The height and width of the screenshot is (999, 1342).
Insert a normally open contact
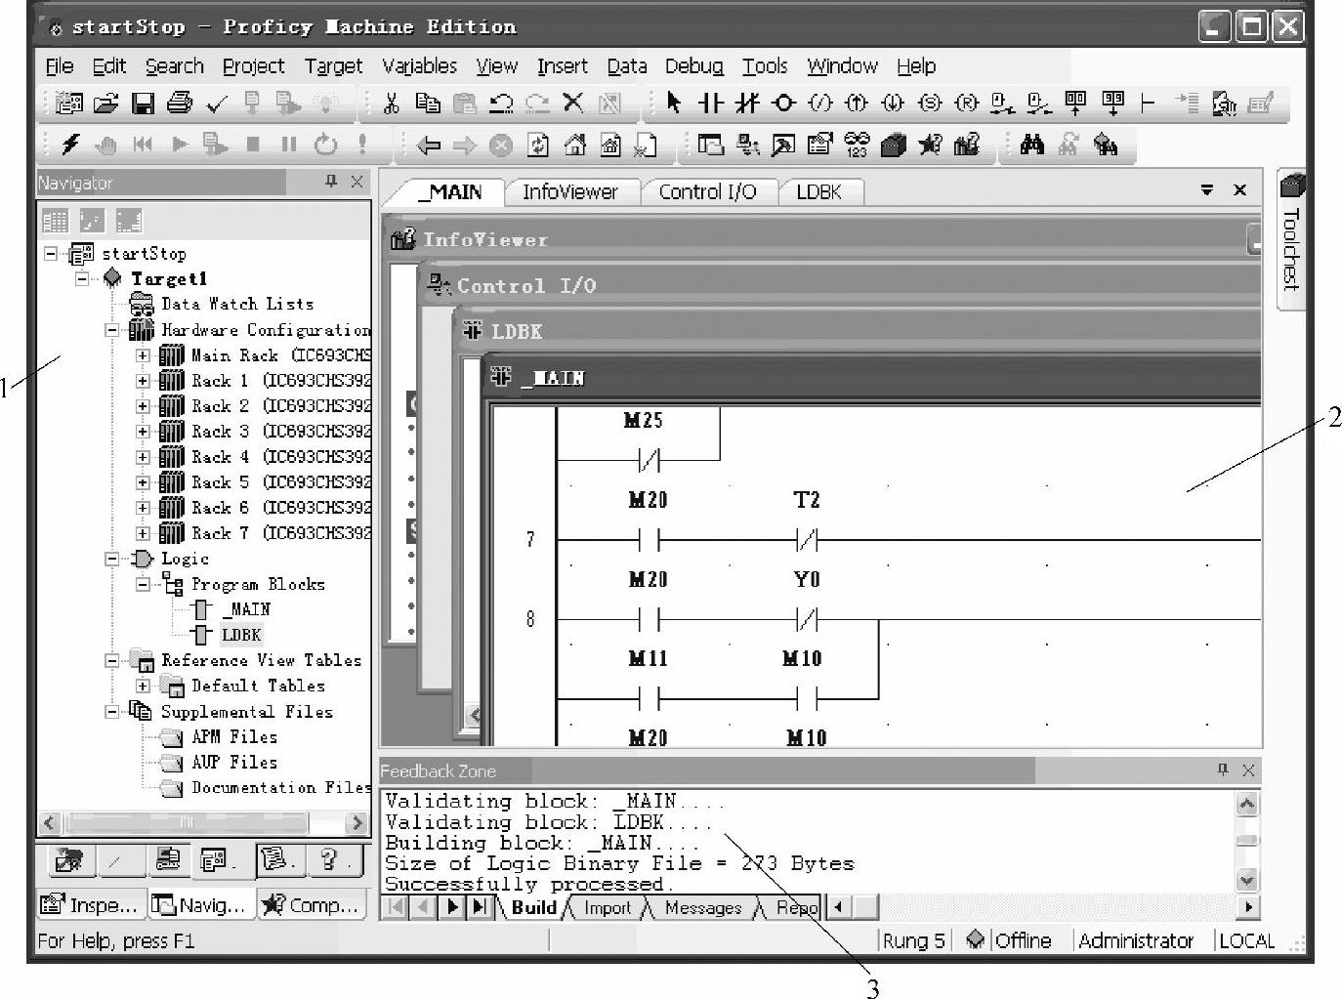tap(710, 103)
